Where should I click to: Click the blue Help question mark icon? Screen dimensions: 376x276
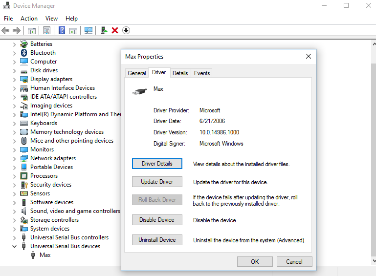pyautogui.click(x=62, y=30)
